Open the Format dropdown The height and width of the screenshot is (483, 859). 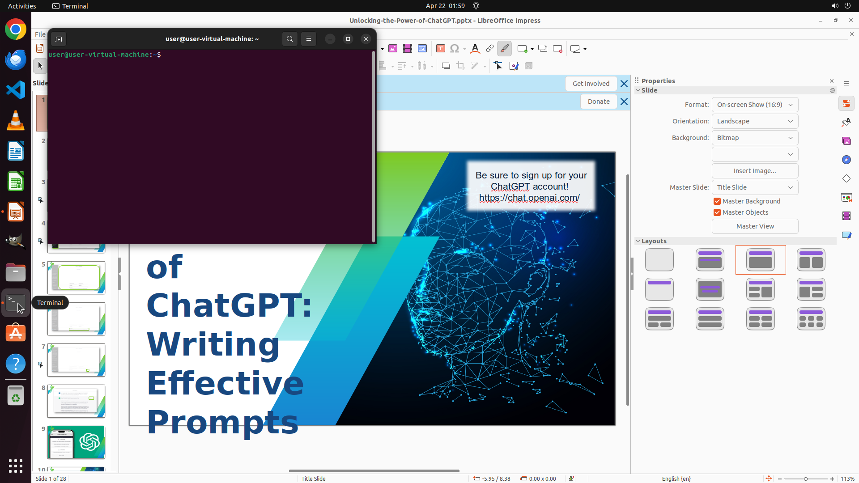[755, 105]
